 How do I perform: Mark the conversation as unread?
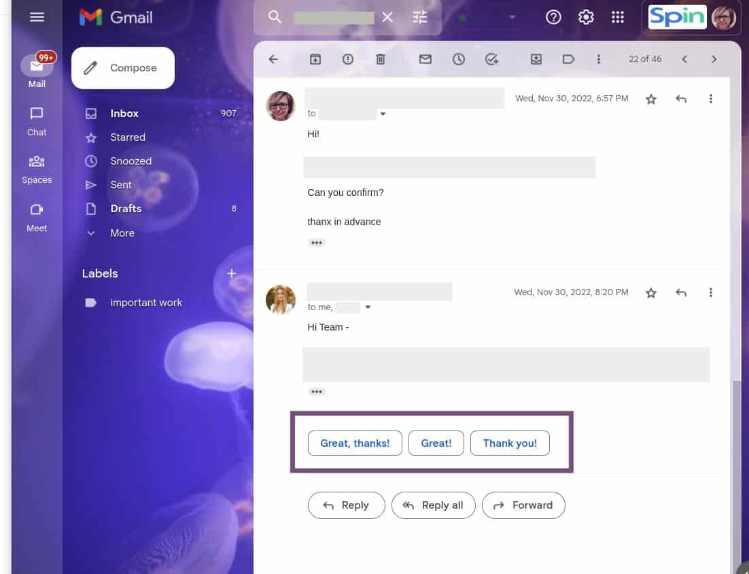pyautogui.click(x=425, y=59)
